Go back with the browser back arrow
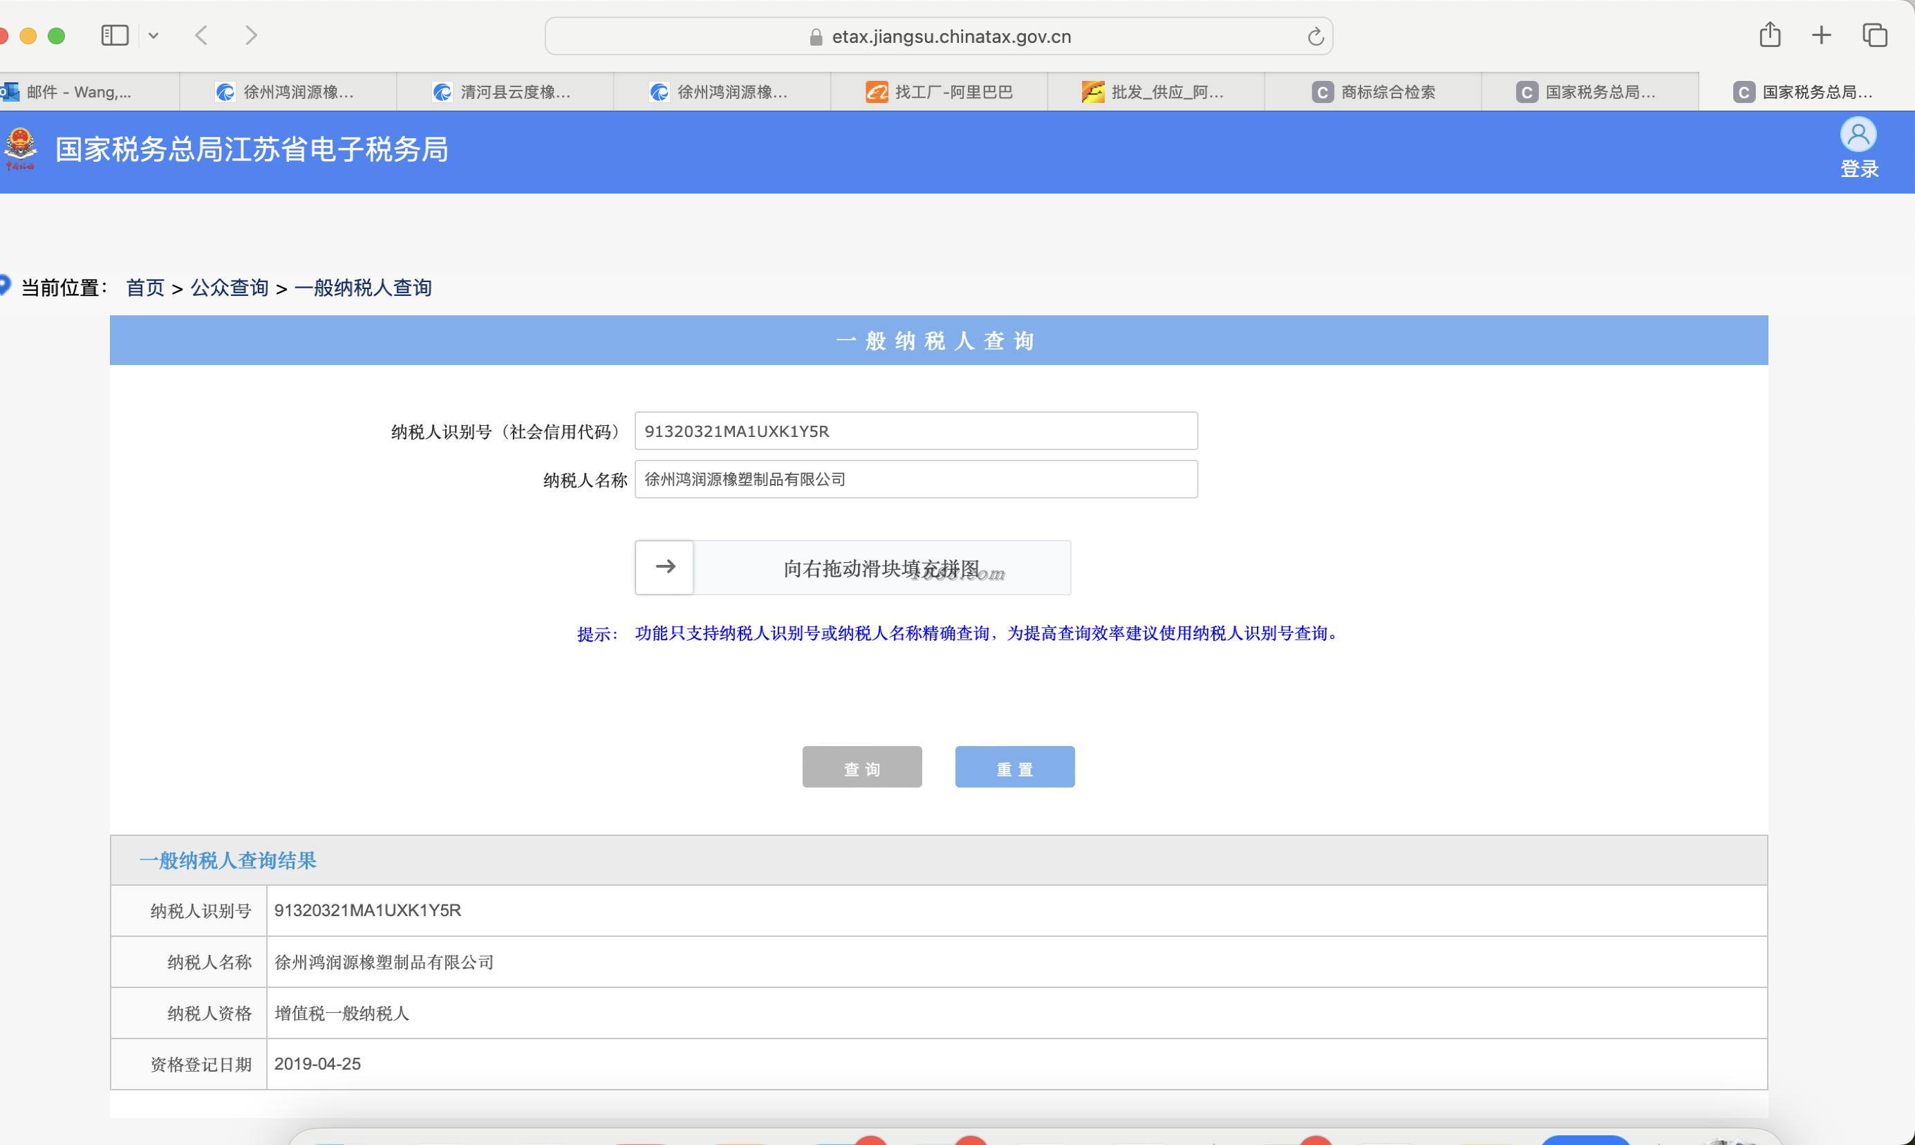 pos(202,35)
